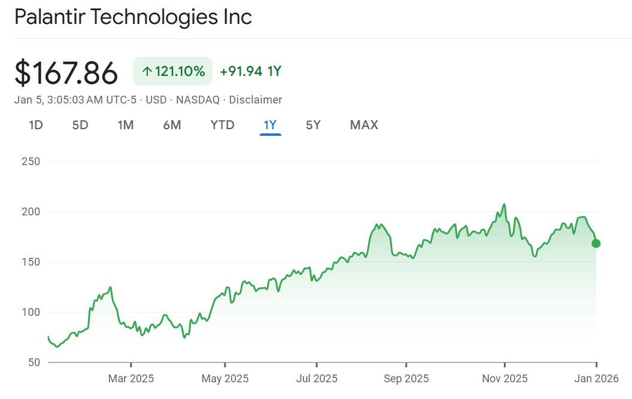Select the YTD range tab
This screenshot has width=632, height=399.
click(x=222, y=125)
